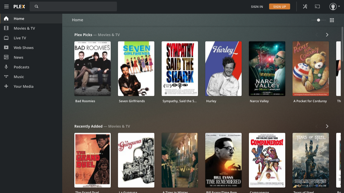Image resolution: width=344 pixels, height=193 pixels.
Task: Open the Hurley poster
Action: pos(223,69)
